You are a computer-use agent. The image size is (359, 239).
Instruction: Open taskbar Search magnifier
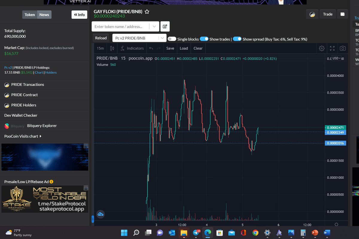[x=136, y=232]
